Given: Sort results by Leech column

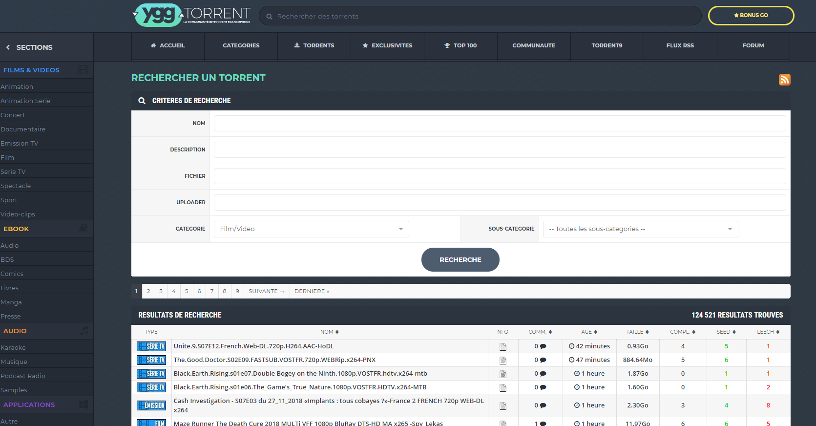Looking at the screenshot, I should (768, 332).
